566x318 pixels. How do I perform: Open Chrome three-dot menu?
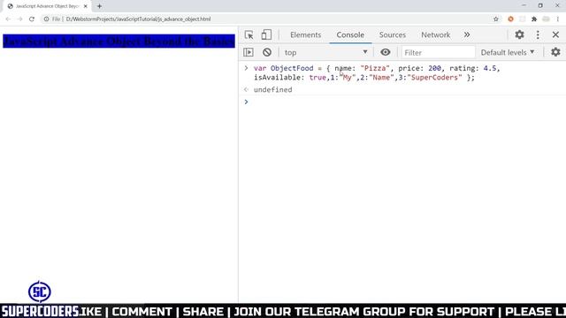click(558, 19)
